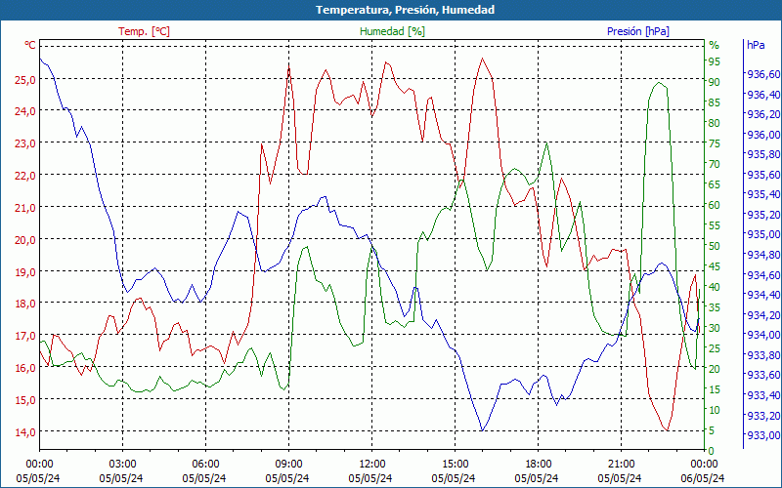The image size is (782, 488).
Task: Click the green "5" humidity axis value
Action: [712, 430]
